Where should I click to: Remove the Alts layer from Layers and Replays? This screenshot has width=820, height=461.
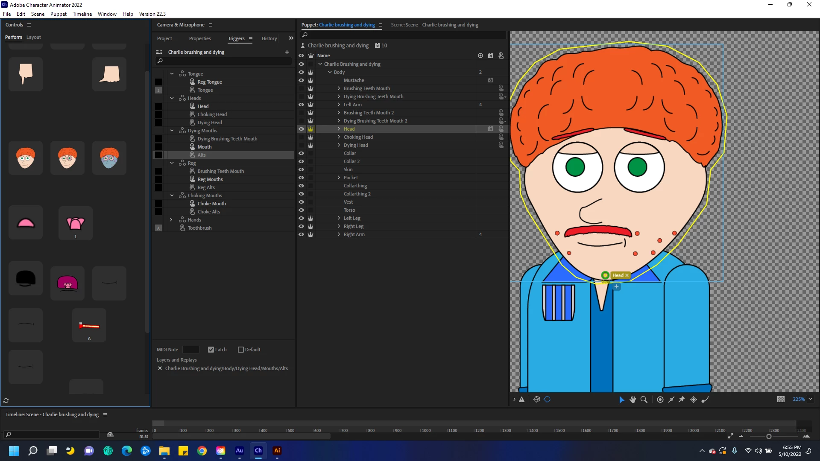[160, 368]
